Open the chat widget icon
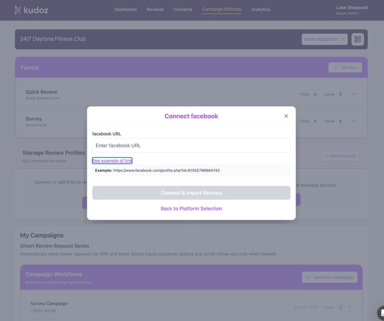This screenshot has height=321, width=384. pyautogui.click(x=381, y=314)
